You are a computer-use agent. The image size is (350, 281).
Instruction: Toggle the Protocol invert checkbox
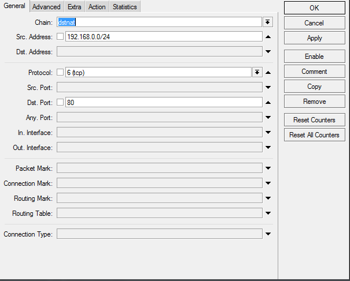click(x=60, y=73)
